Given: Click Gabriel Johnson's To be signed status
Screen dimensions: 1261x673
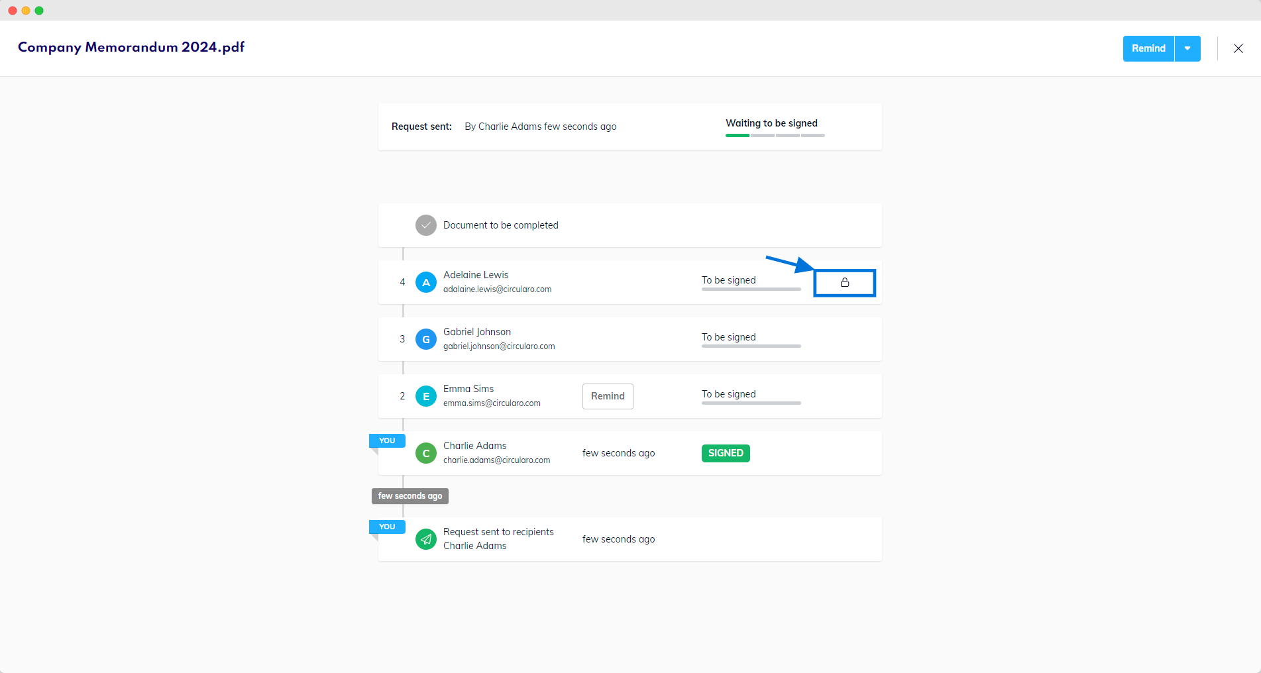Looking at the screenshot, I should pos(728,337).
